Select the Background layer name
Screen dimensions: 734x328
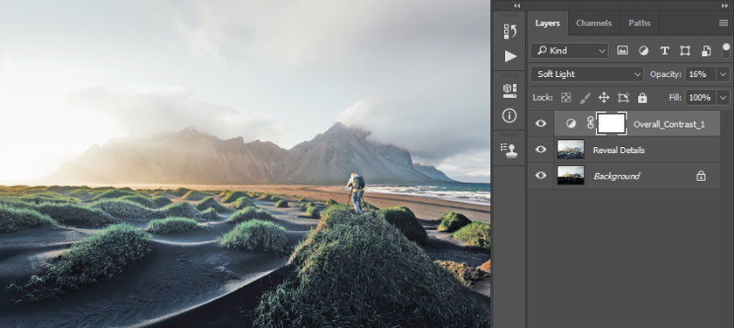[617, 176]
